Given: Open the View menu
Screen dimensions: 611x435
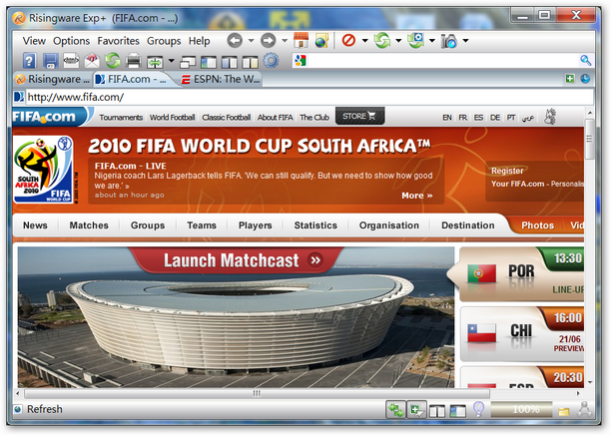Looking at the screenshot, I should (34, 41).
